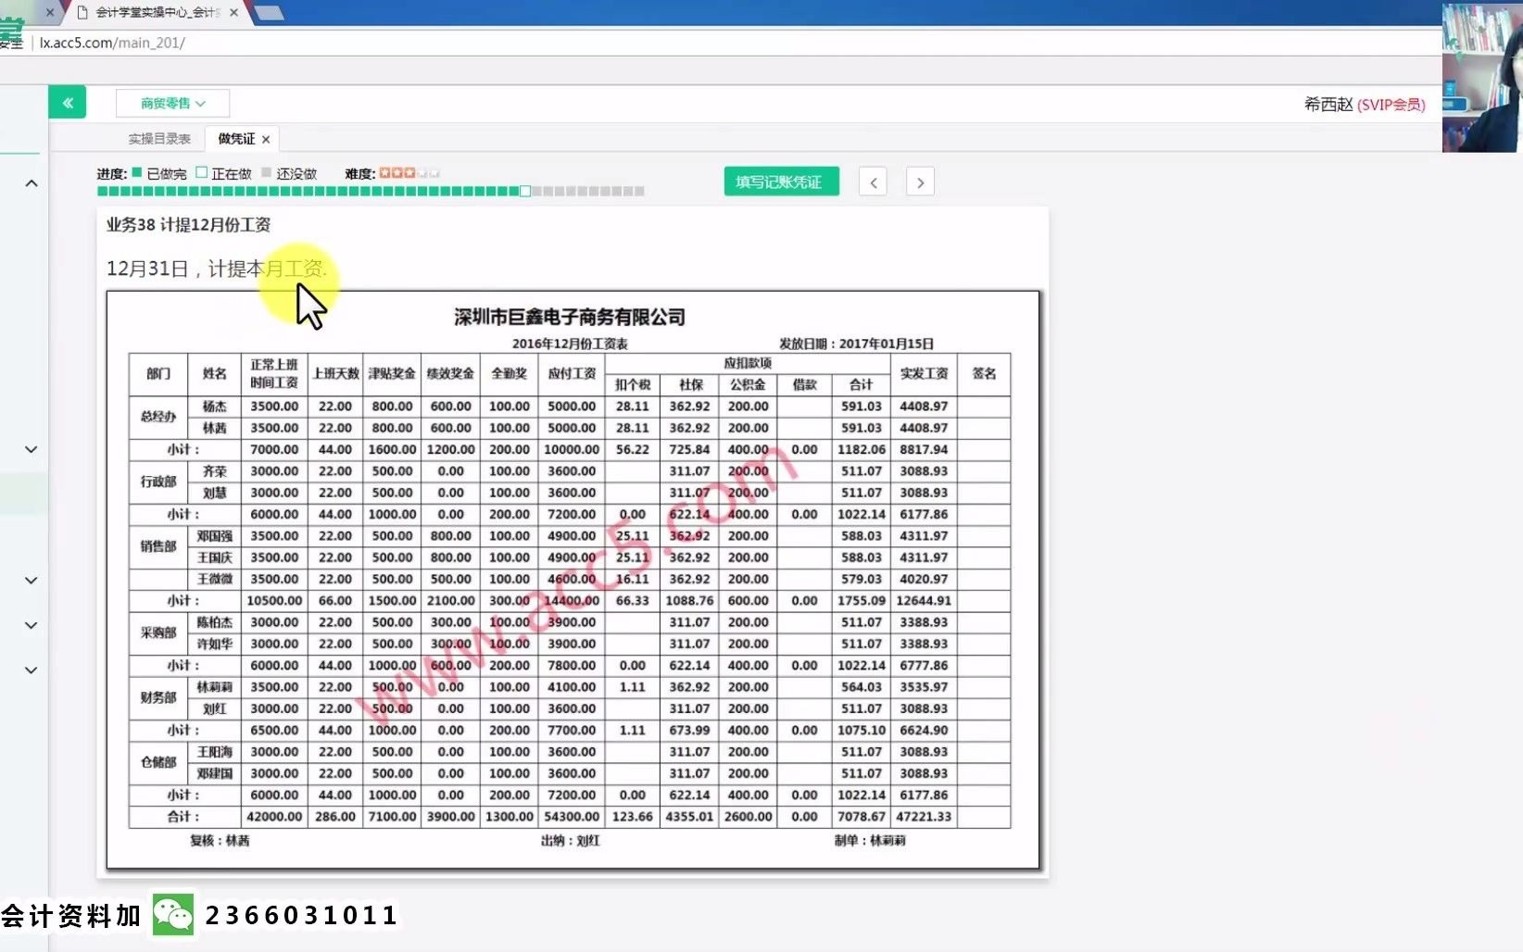Expand the second sidebar section chevron

31,449
